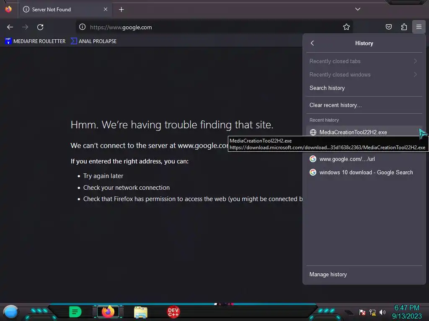
Task: Click the Windows Start orb
Action: coord(11,312)
